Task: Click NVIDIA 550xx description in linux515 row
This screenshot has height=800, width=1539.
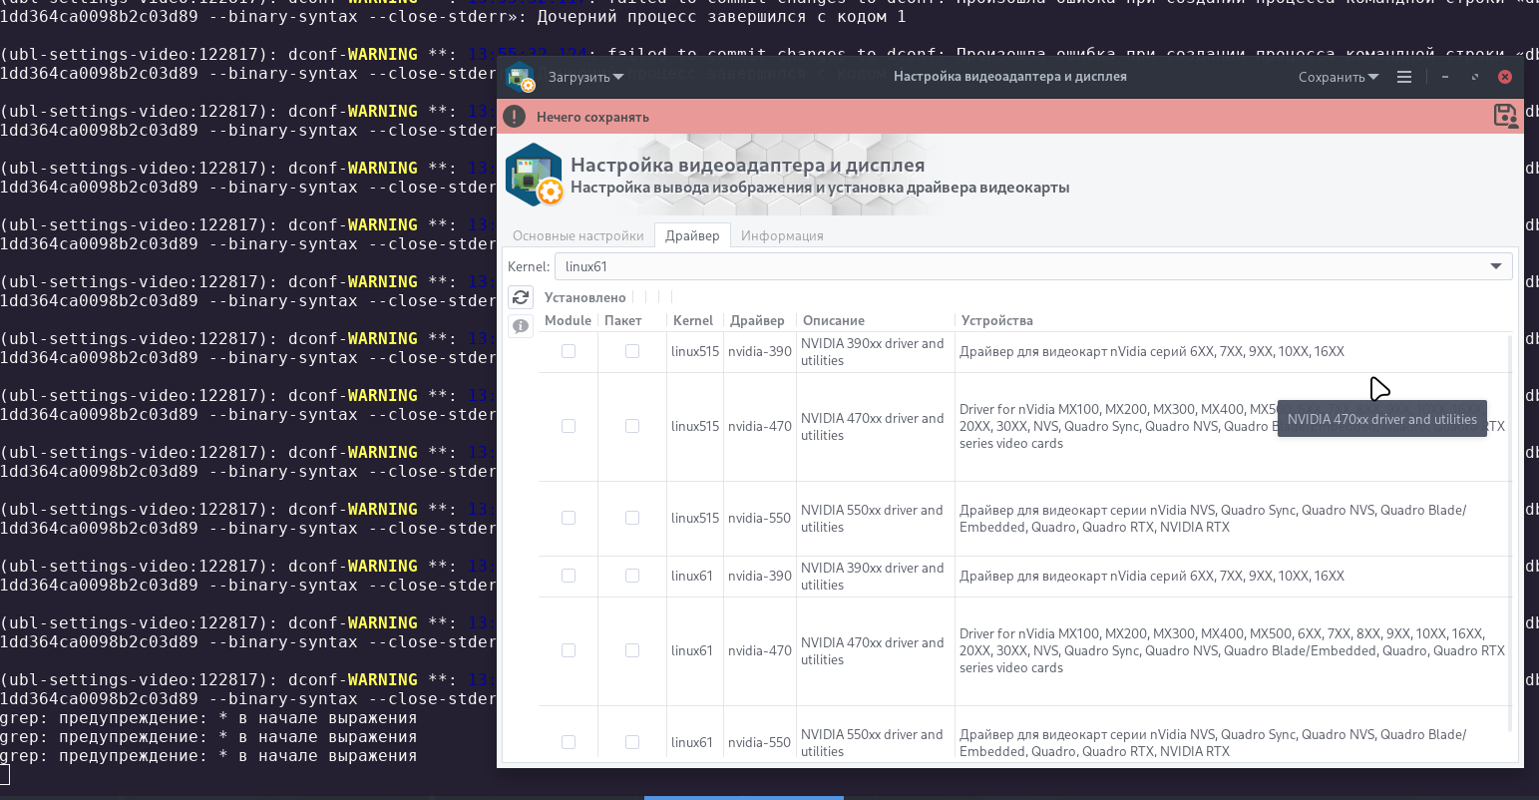Action: (873, 519)
